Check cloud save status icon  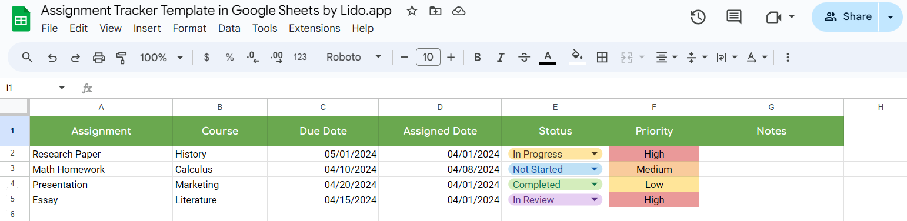[x=459, y=11]
